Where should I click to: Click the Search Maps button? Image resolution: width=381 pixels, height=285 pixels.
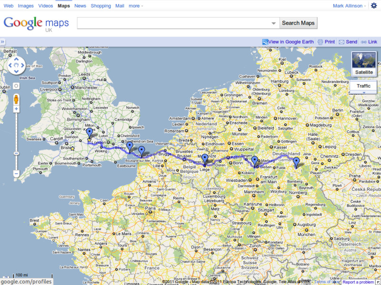click(x=299, y=23)
